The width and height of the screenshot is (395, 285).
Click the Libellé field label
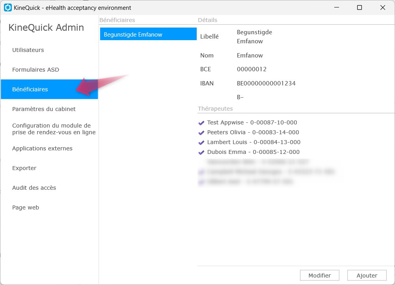click(209, 37)
